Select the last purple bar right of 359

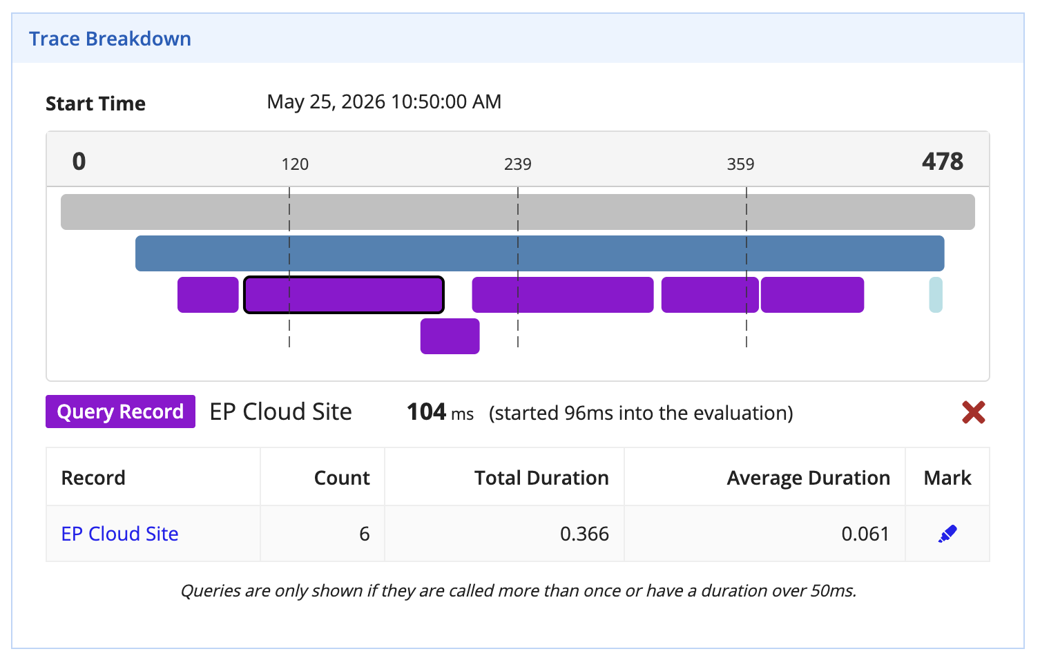click(x=812, y=295)
